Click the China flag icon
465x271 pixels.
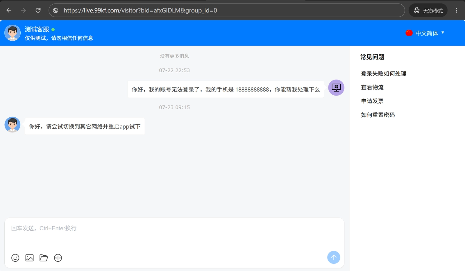409,33
